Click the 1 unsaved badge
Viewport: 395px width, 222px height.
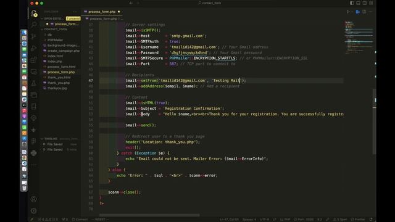[73, 18]
